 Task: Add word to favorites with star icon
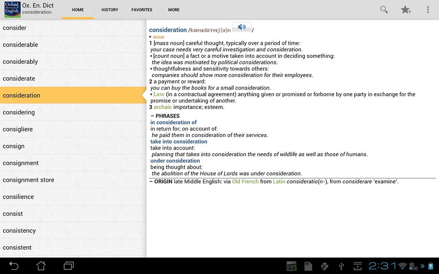point(406,10)
